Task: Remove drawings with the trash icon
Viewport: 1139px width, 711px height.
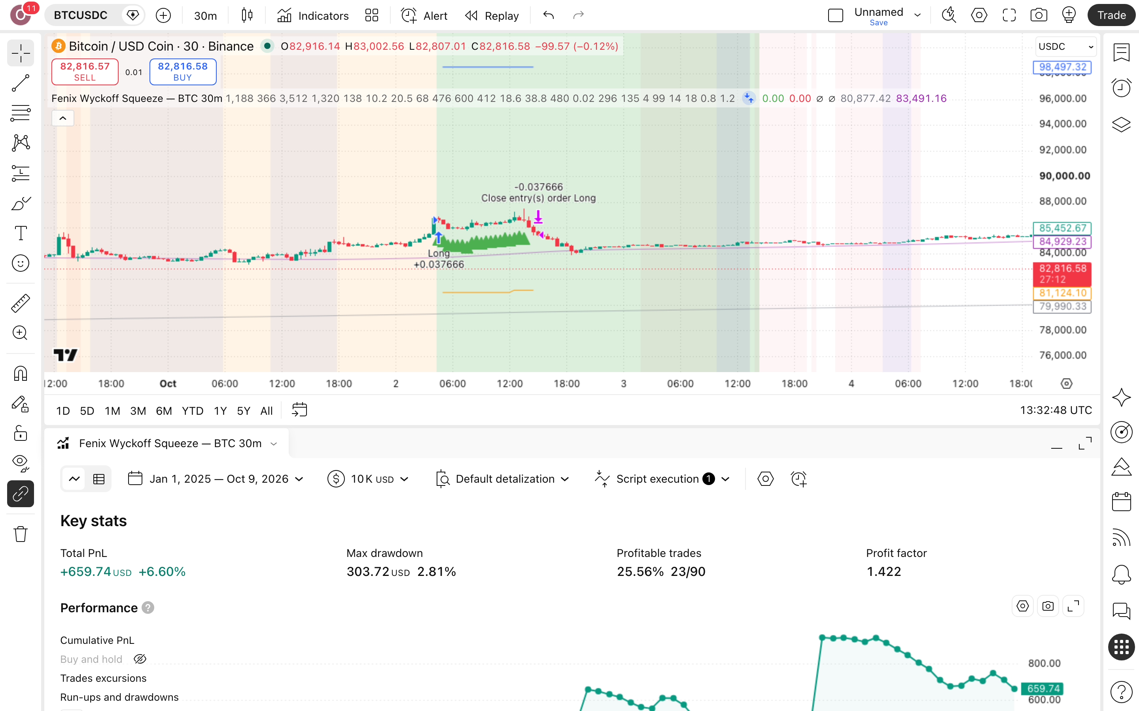Action: pyautogui.click(x=20, y=534)
